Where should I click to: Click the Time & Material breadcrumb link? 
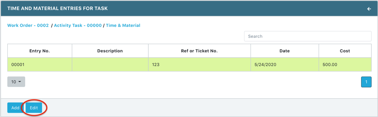click(123, 25)
